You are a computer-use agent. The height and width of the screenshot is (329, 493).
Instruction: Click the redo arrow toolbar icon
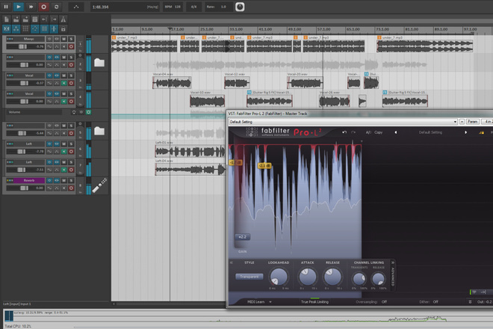(x=54, y=19)
